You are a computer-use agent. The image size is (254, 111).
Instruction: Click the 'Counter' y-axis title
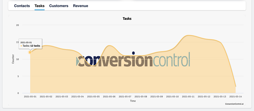13,59
